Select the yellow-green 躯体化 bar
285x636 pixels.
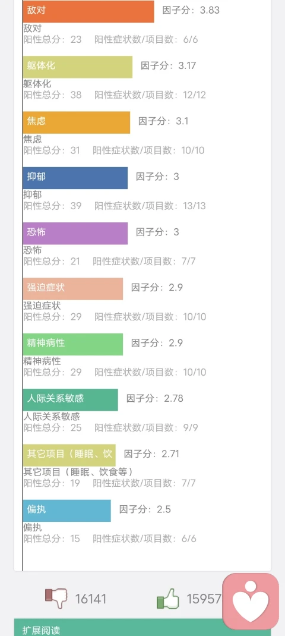[x=77, y=67]
